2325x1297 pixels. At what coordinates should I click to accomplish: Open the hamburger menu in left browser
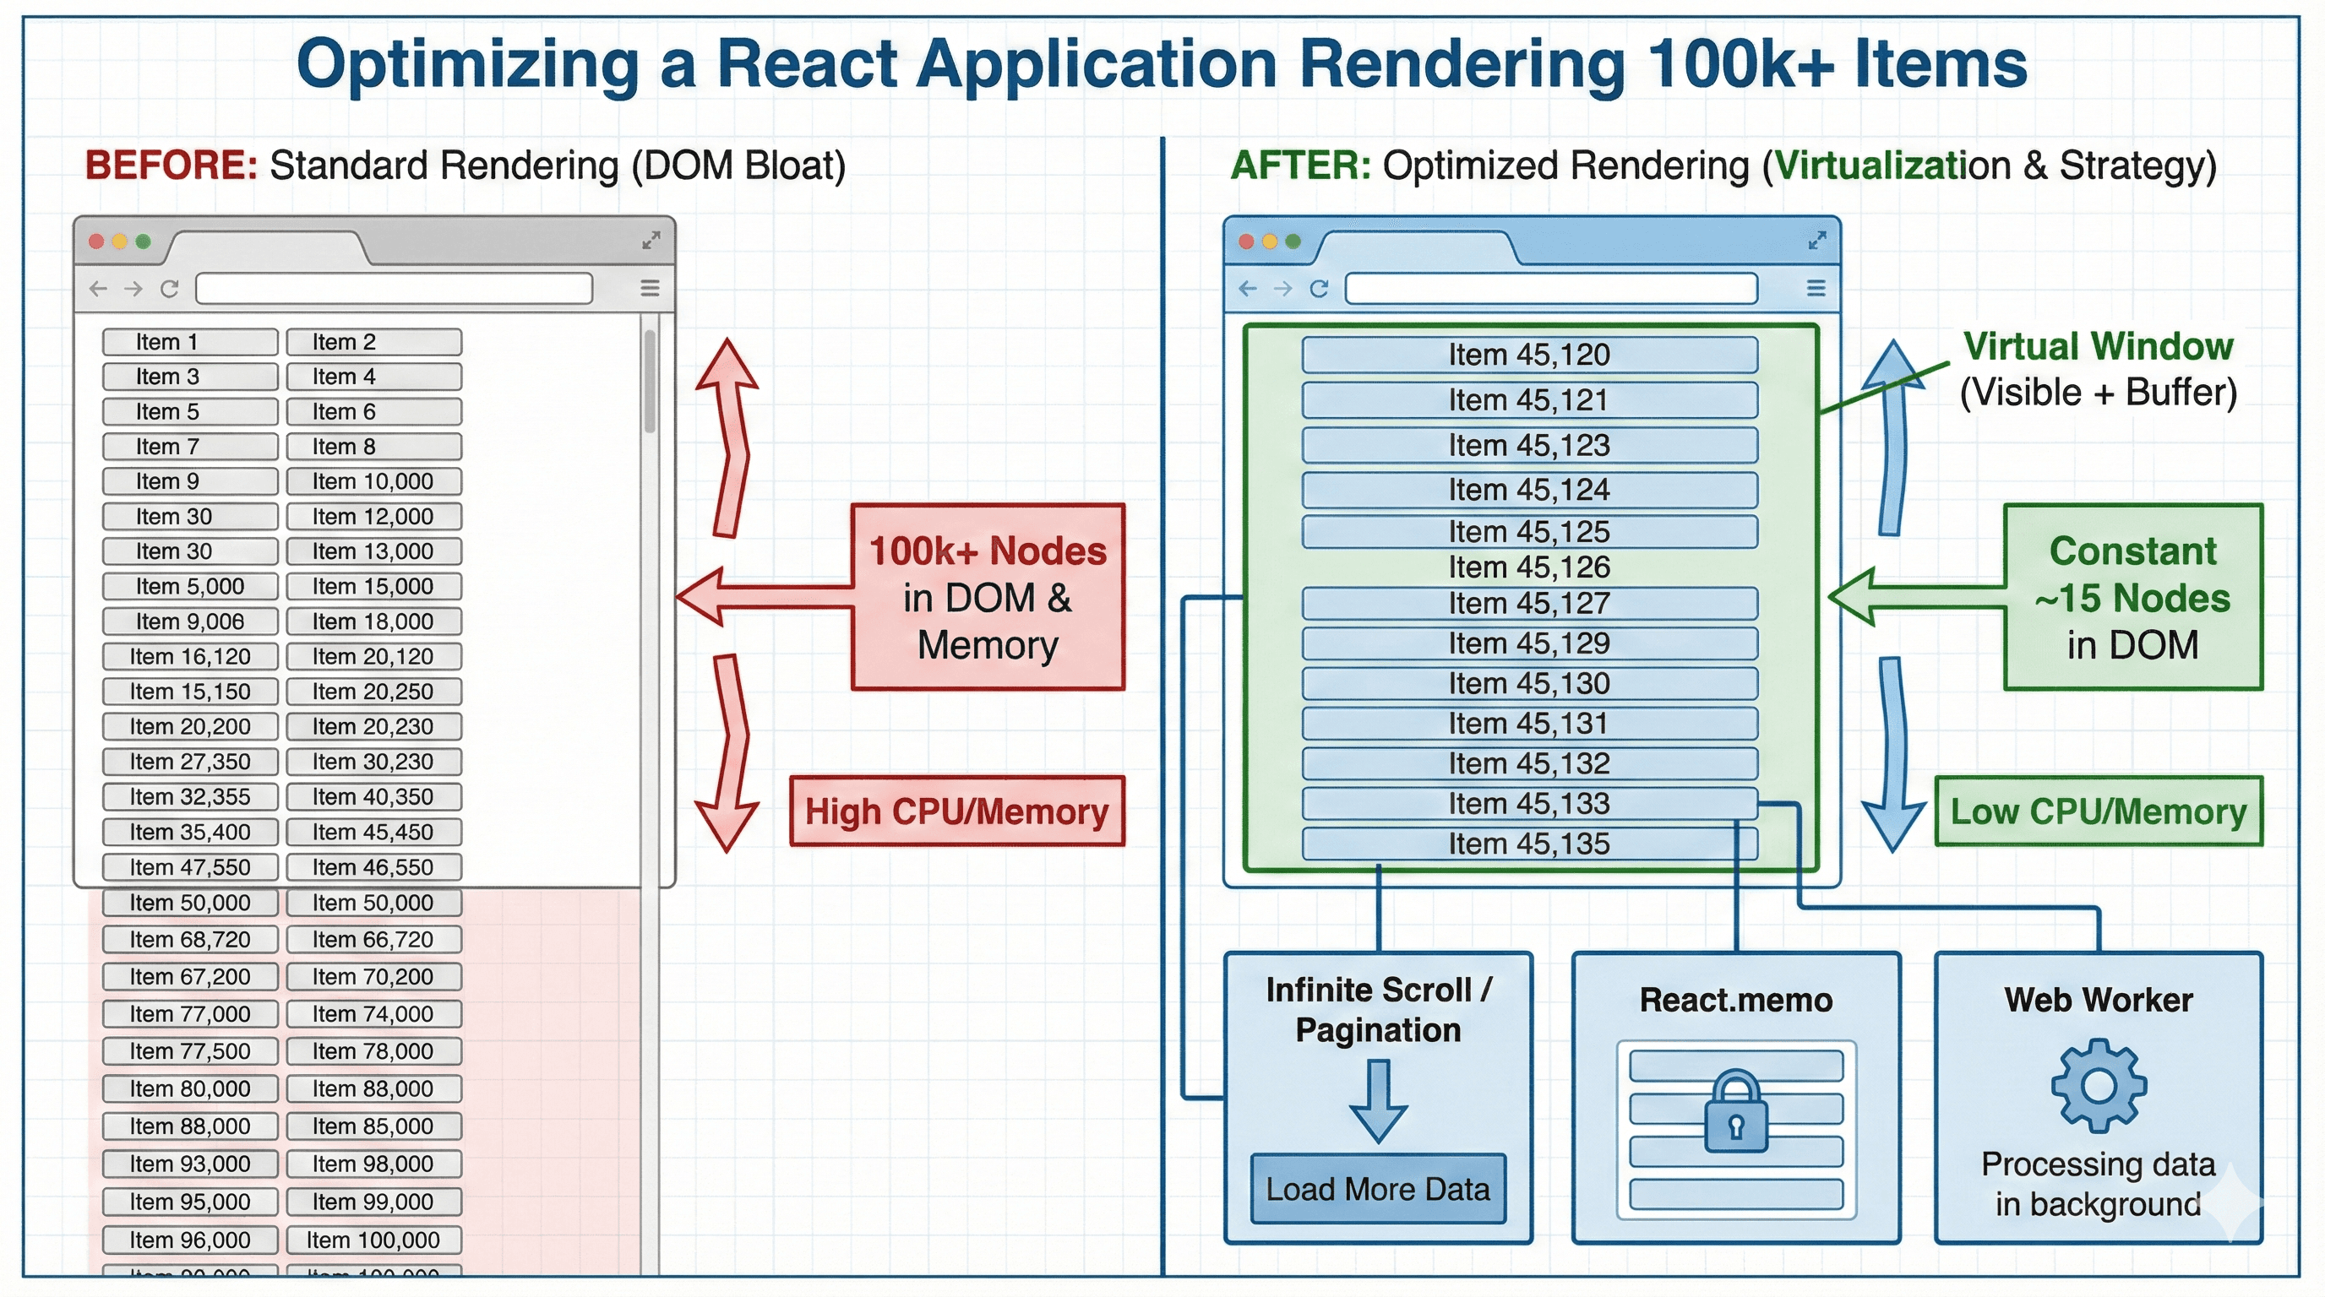point(650,289)
